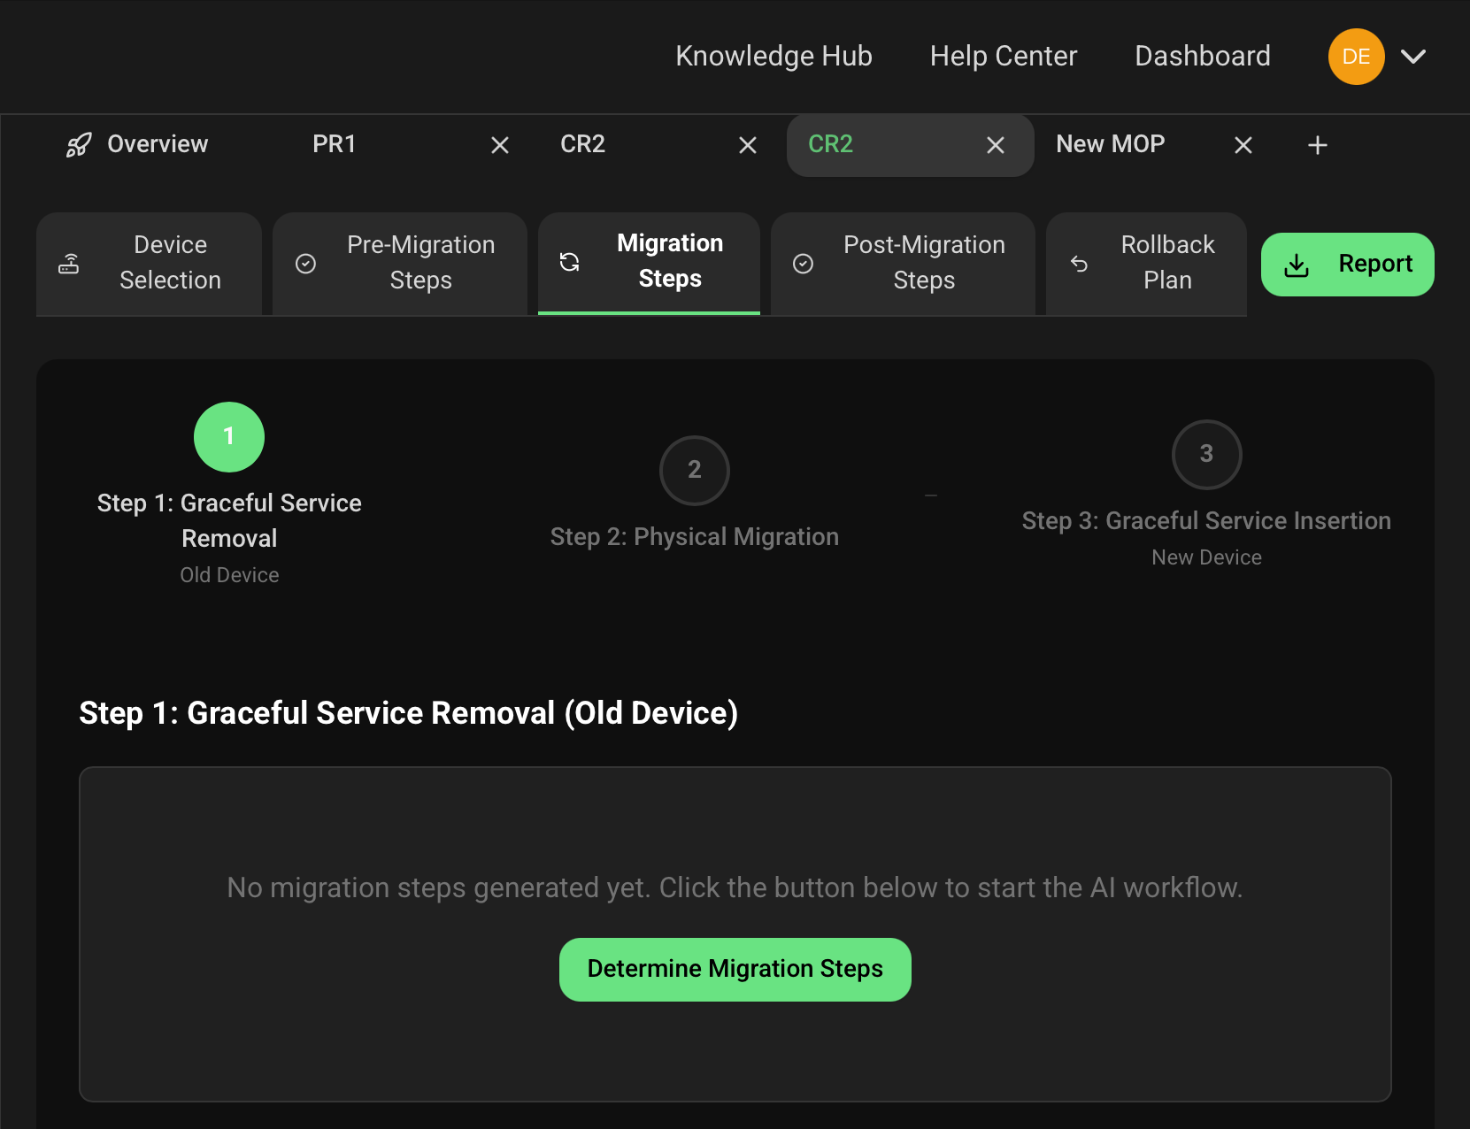Select the PR1 tab

point(335,144)
